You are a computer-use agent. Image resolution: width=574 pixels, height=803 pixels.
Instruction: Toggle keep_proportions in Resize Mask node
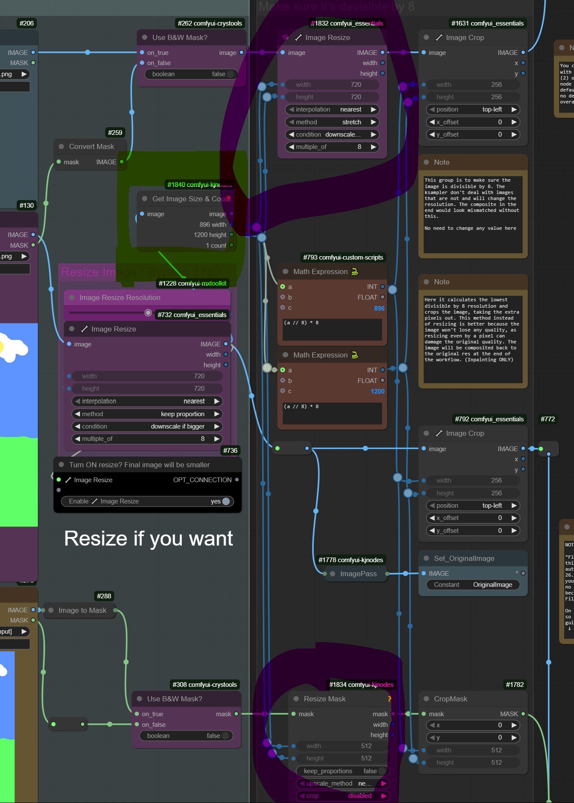(382, 771)
